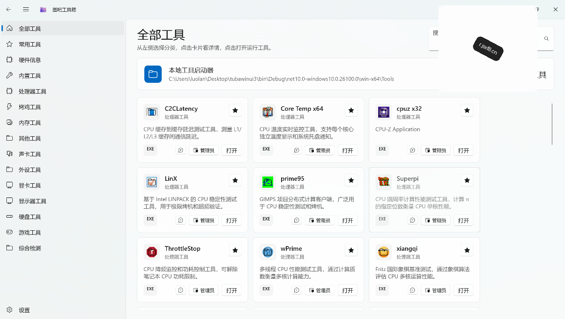
Task: Click the vertical scrollbar thumb
Action: (552, 124)
